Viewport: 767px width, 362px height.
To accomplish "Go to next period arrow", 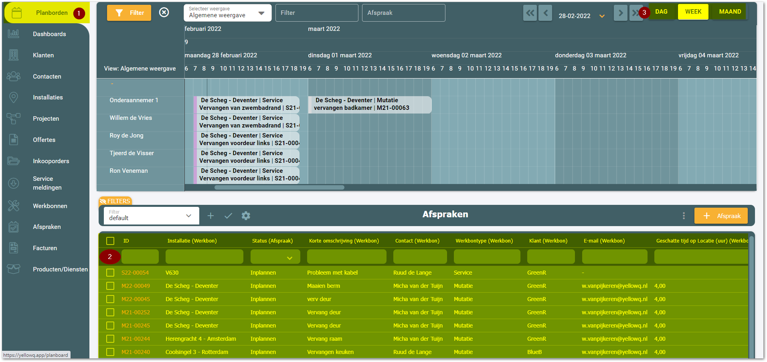I will (621, 13).
